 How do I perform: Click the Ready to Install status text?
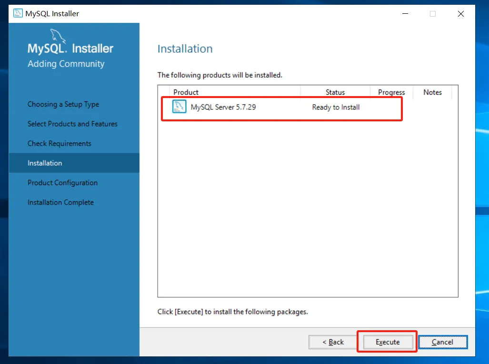pos(336,107)
